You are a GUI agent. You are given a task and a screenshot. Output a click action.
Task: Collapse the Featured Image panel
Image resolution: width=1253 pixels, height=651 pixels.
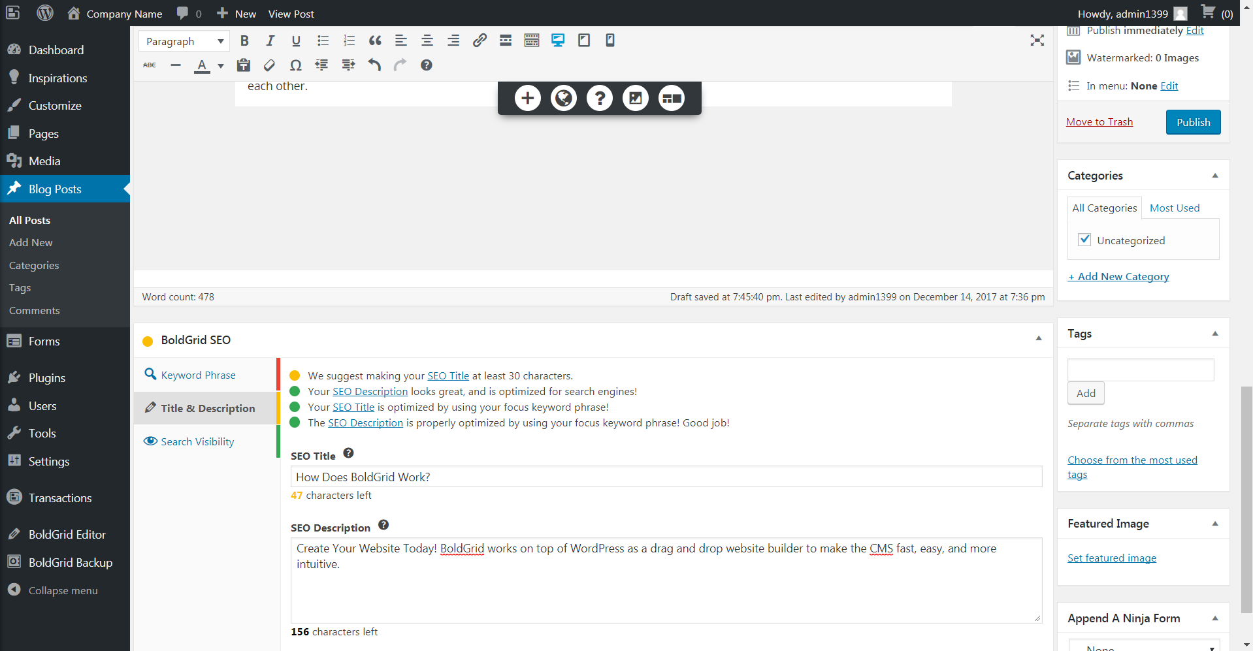[1215, 524]
